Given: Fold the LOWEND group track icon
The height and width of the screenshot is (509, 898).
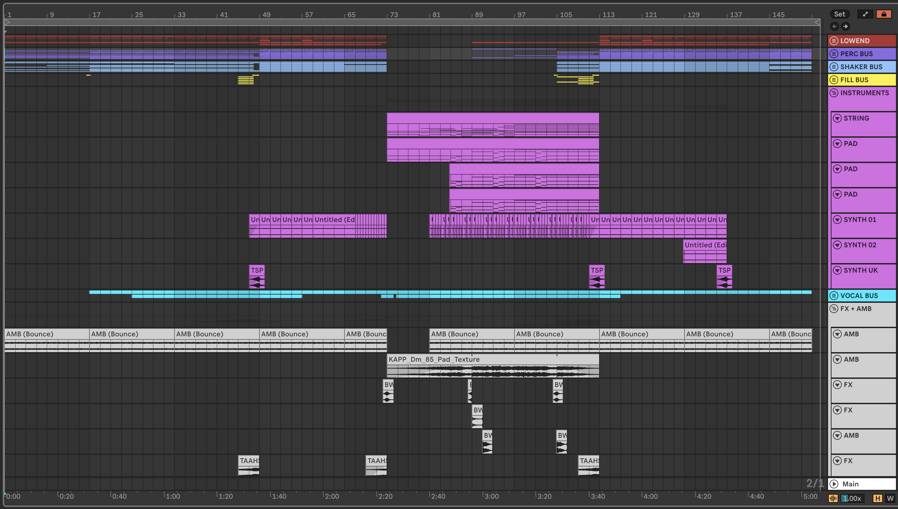Looking at the screenshot, I should pyautogui.click(x=834, y=41).
